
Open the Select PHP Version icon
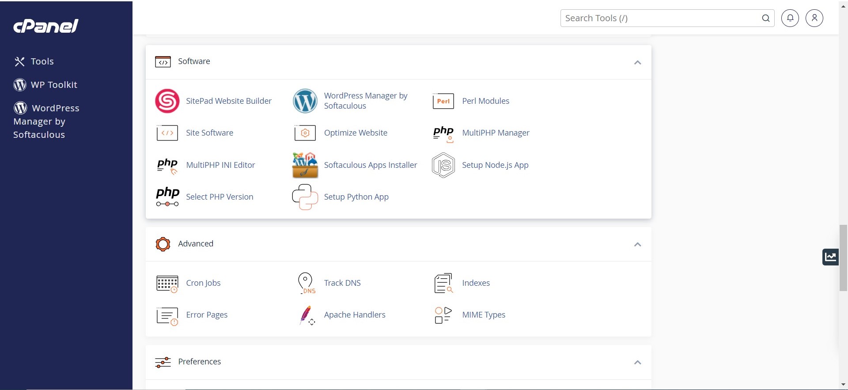coord(167,197)
